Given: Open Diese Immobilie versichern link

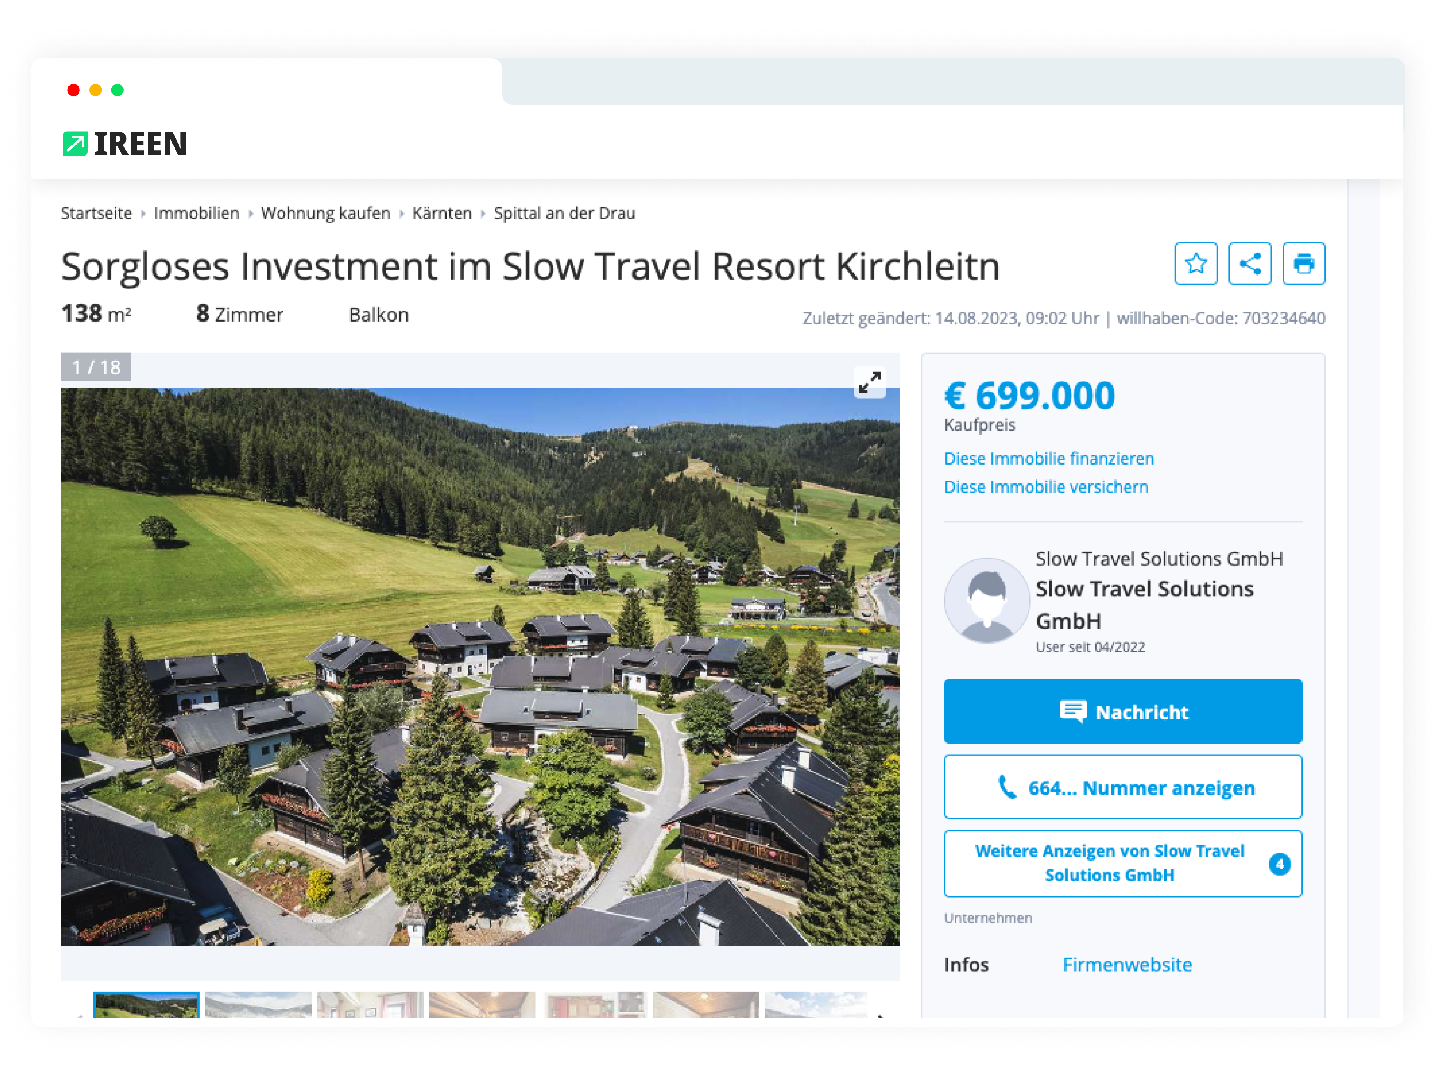Looking at the screenshot, I should [x=1046, y=487].
